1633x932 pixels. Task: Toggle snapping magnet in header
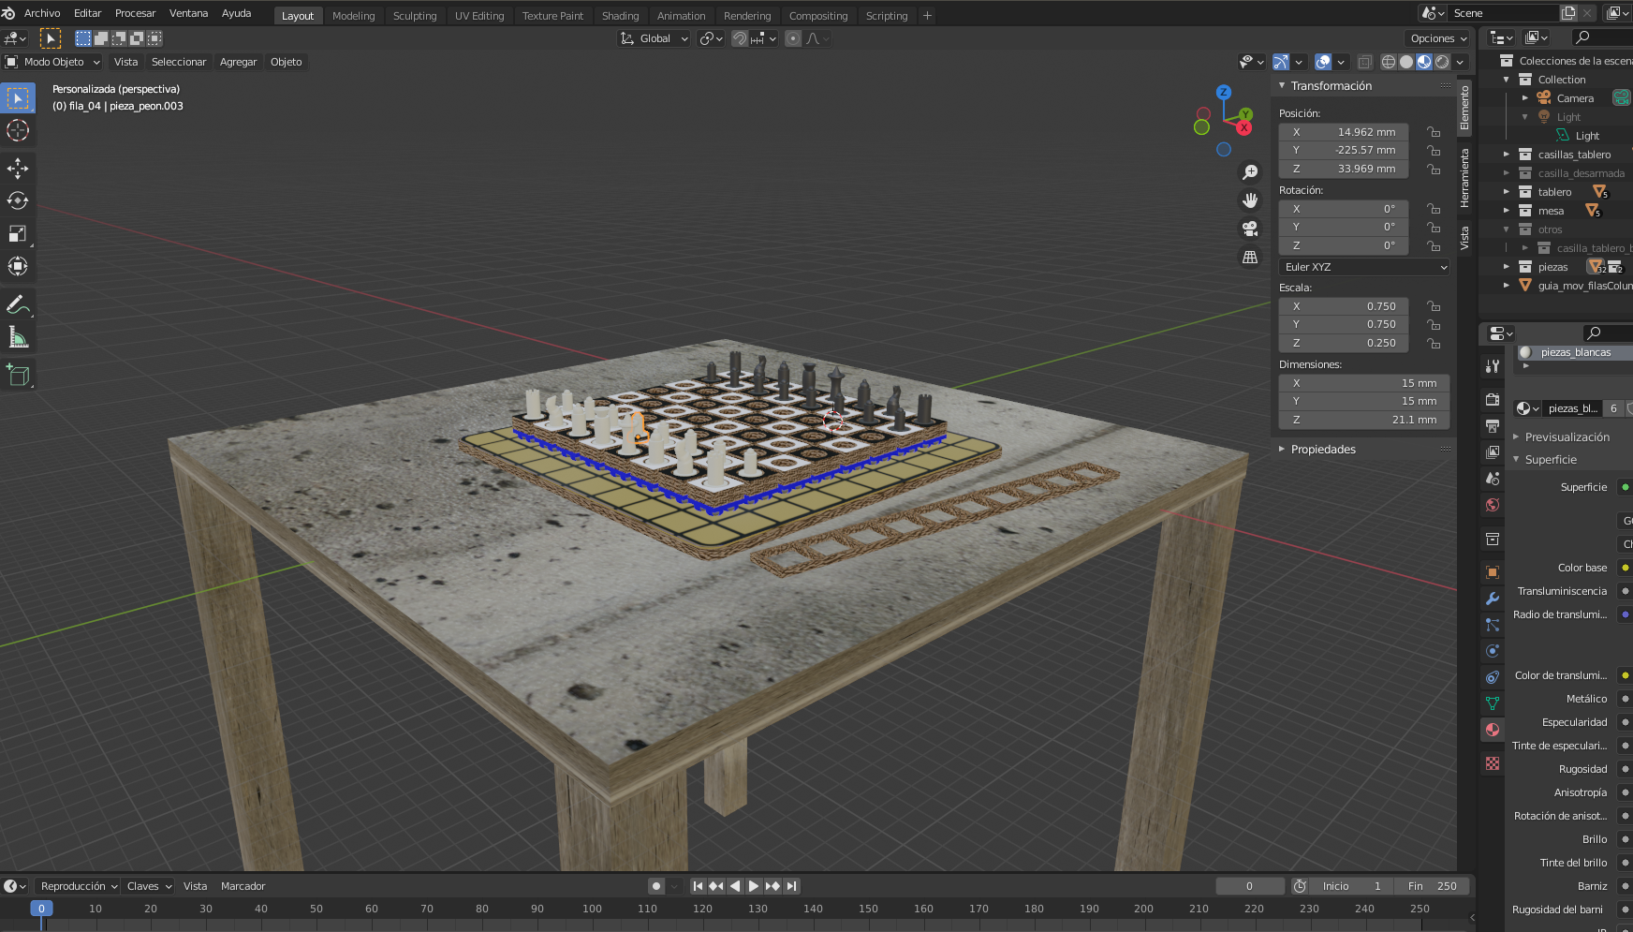pos(740,38)
